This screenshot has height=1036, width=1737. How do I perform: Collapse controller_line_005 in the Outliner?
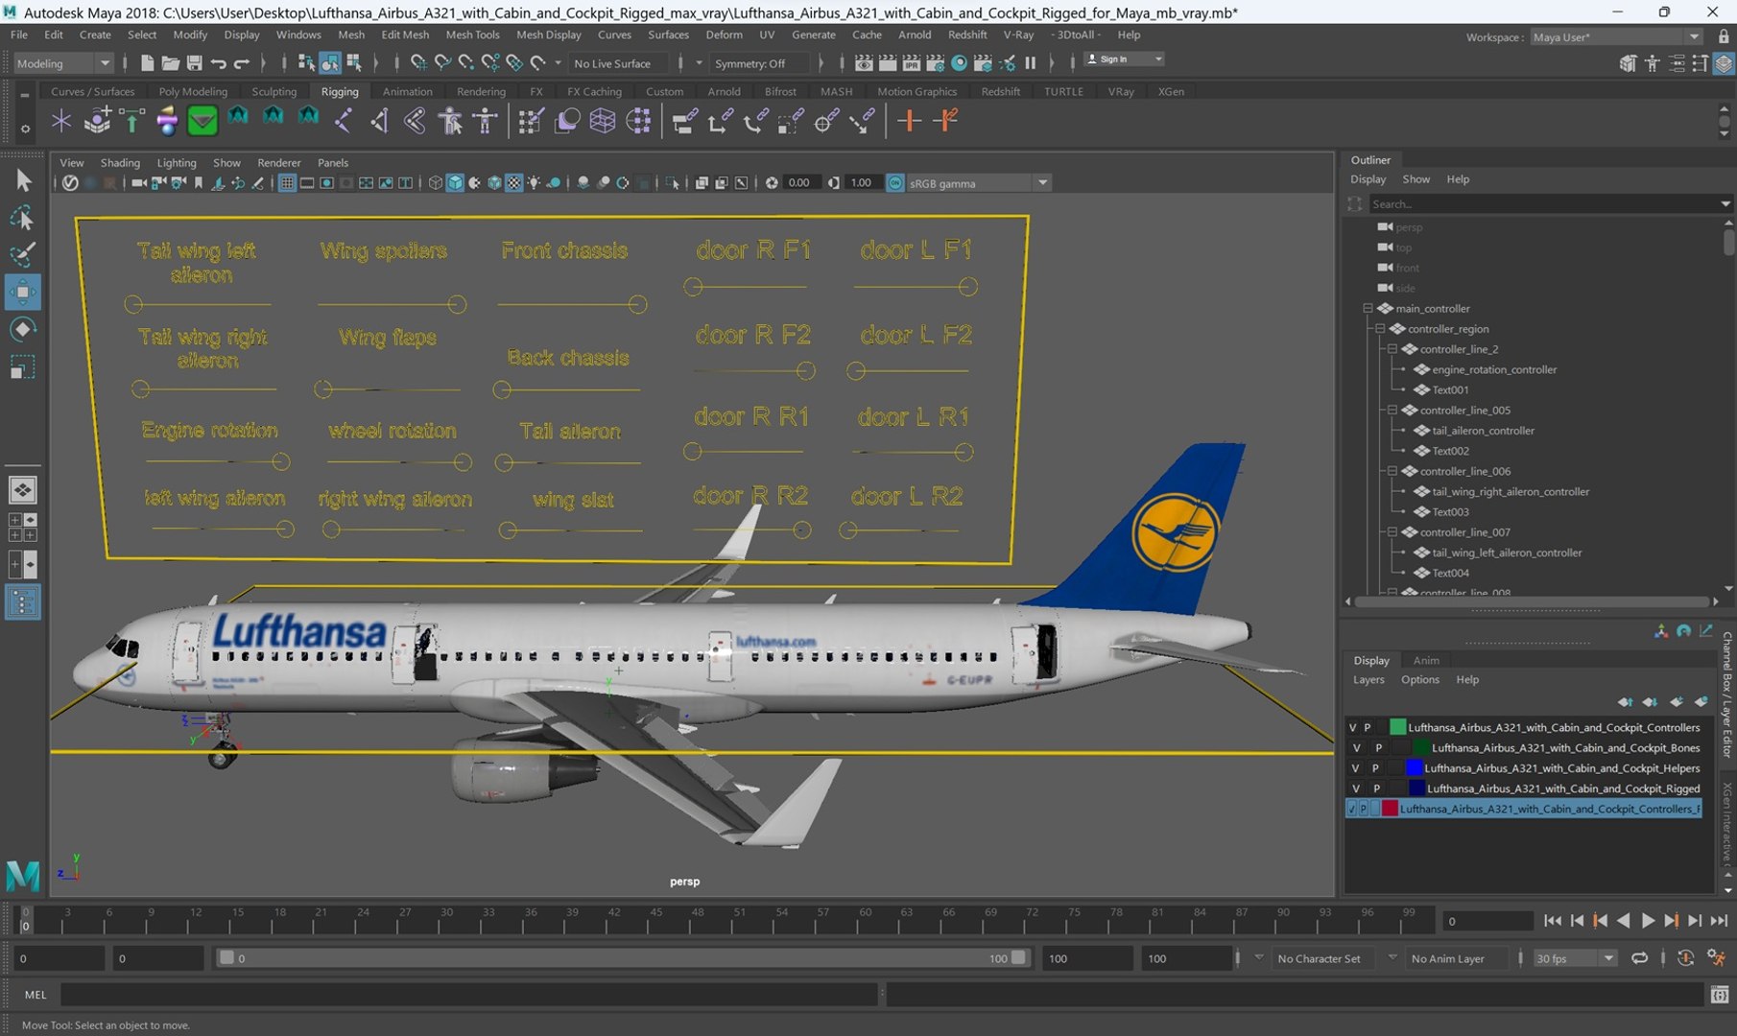(1392, 410)
